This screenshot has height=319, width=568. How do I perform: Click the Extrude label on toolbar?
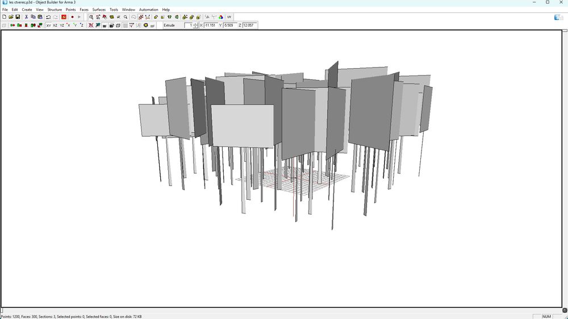pos(169,26)
